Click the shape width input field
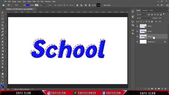 tap(60, 5)
